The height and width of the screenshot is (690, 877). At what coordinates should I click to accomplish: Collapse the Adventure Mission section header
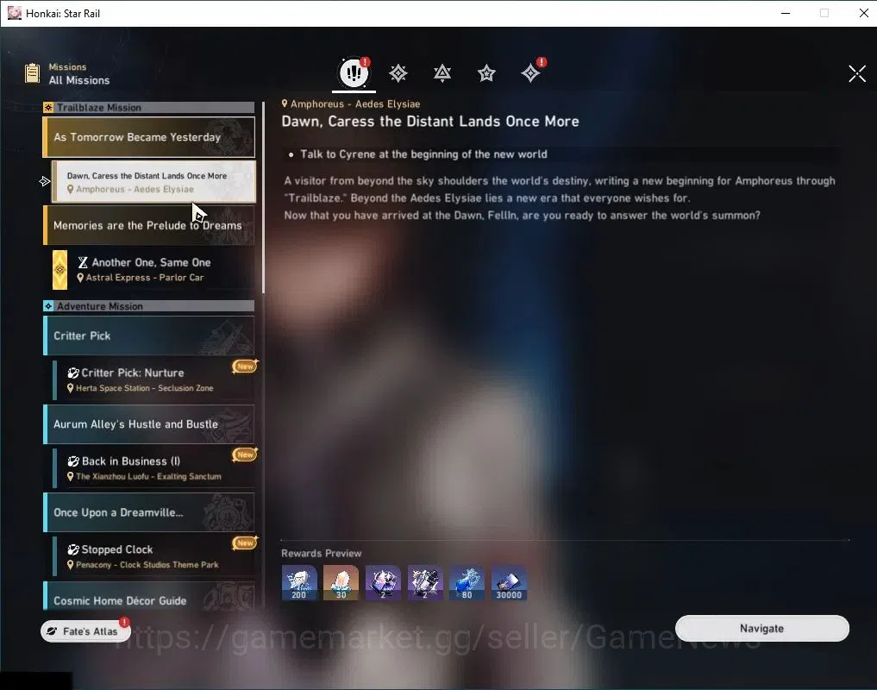[x=149, y=306]
